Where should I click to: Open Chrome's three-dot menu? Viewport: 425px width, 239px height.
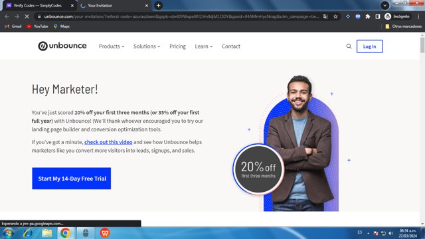coord(418,17)
